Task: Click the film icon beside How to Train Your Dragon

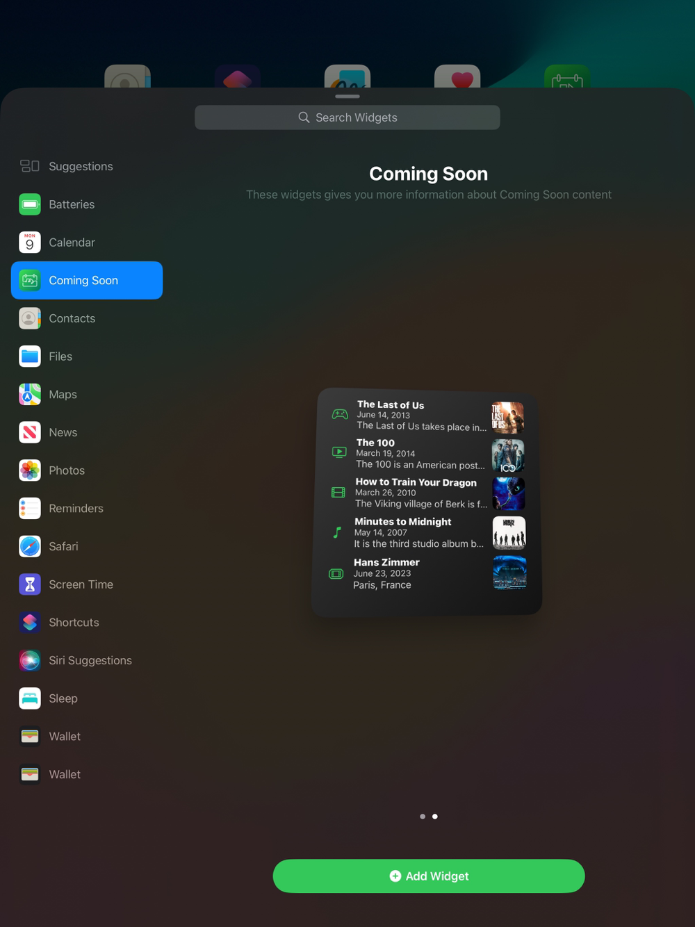Action: click(338, 492)
